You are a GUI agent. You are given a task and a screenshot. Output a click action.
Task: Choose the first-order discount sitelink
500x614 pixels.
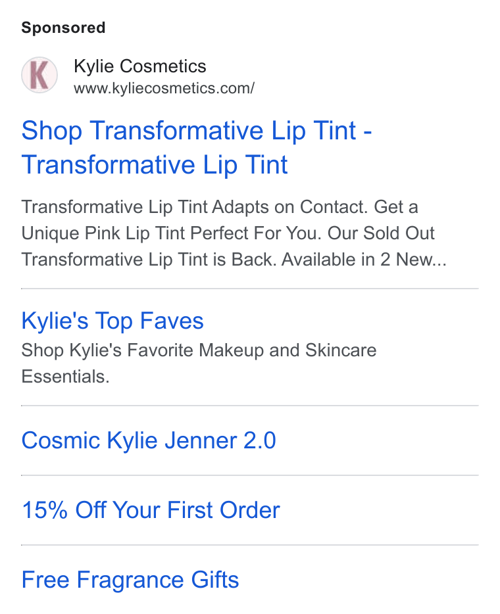pyautogui.click(x=151, y=510)
